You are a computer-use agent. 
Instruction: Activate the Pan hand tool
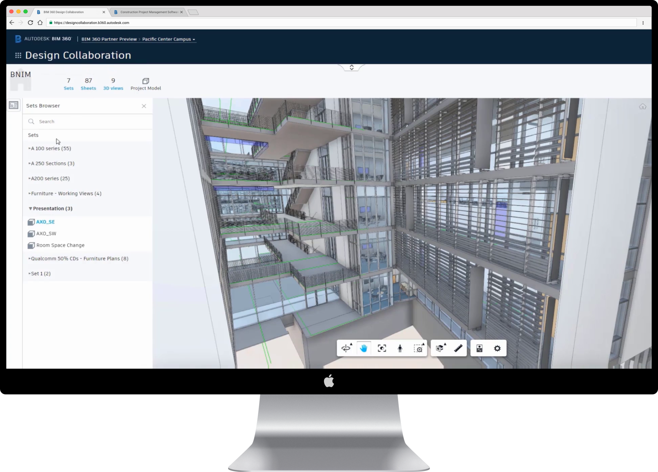coord(364,348)
